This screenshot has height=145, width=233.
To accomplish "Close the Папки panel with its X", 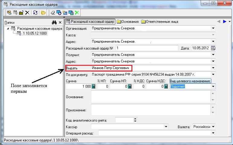I will 60,23.
